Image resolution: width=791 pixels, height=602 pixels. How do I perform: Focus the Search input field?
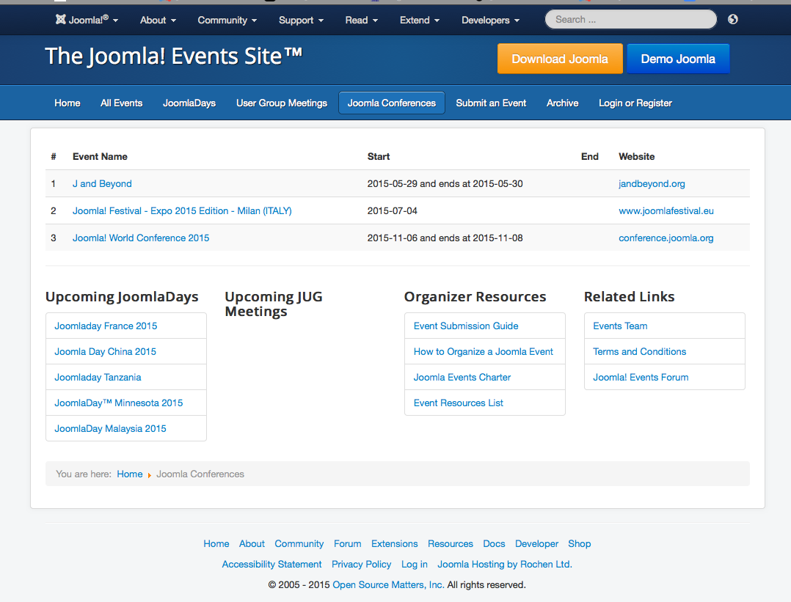point(630,19)
